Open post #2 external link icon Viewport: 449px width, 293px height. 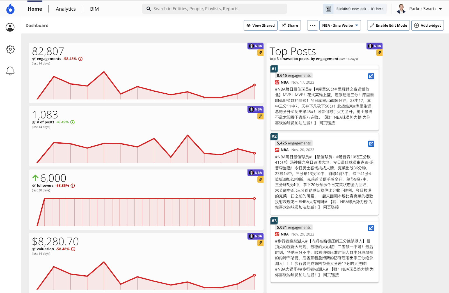point(371,144)
